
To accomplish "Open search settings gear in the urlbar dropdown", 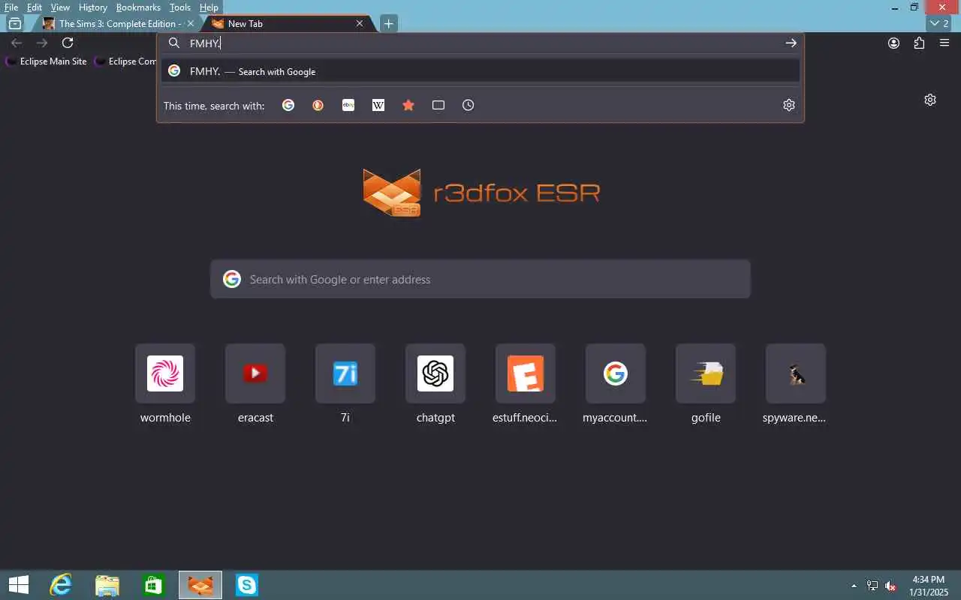I will [789, 105].
